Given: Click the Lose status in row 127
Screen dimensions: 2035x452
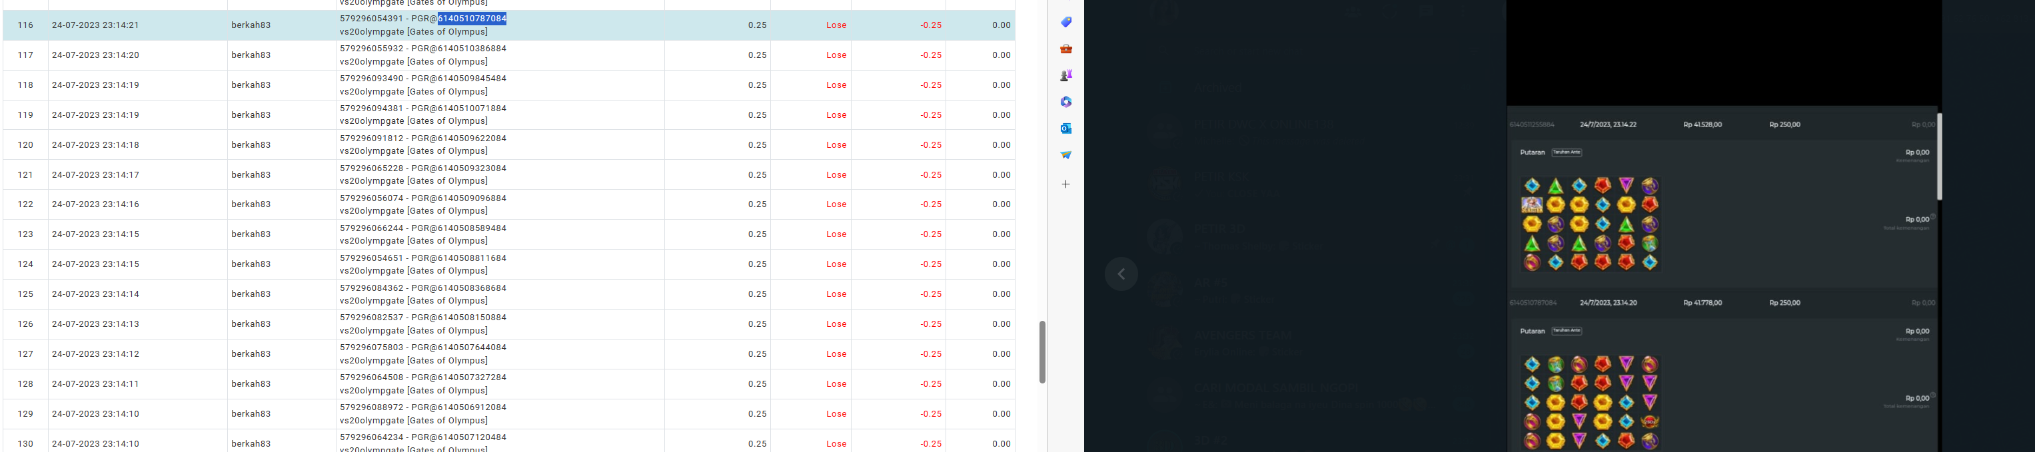Looking at the screenshot, I should pyautogui.click(x=837, y=354).
